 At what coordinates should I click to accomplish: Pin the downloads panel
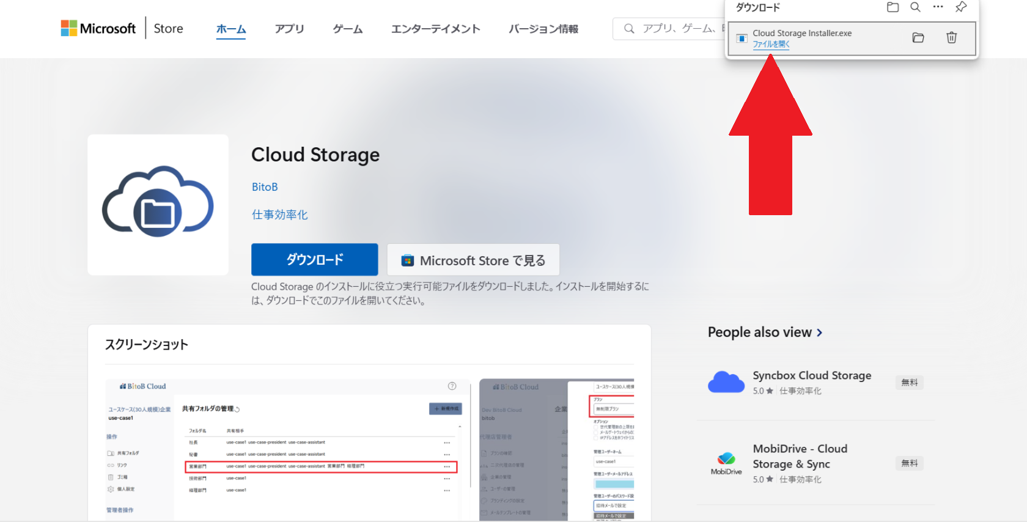click(x=961, y=7)
